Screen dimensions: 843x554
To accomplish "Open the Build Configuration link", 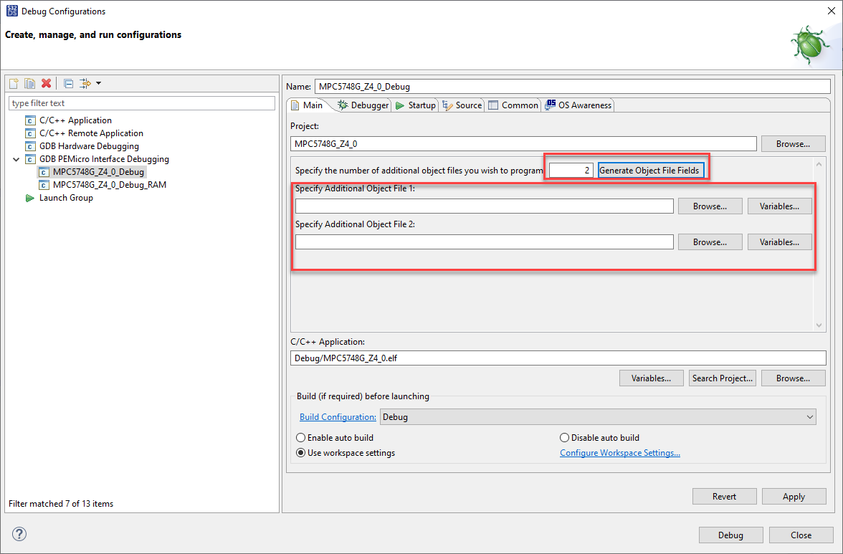I will [338, 417].
